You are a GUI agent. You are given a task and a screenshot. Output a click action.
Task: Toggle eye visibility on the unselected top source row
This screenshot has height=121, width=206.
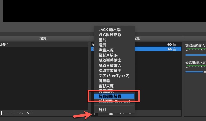point(170,44)
